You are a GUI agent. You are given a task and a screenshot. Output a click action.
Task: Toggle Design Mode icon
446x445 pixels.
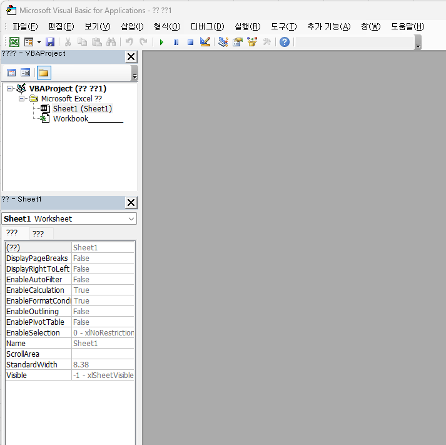[205, 42]
